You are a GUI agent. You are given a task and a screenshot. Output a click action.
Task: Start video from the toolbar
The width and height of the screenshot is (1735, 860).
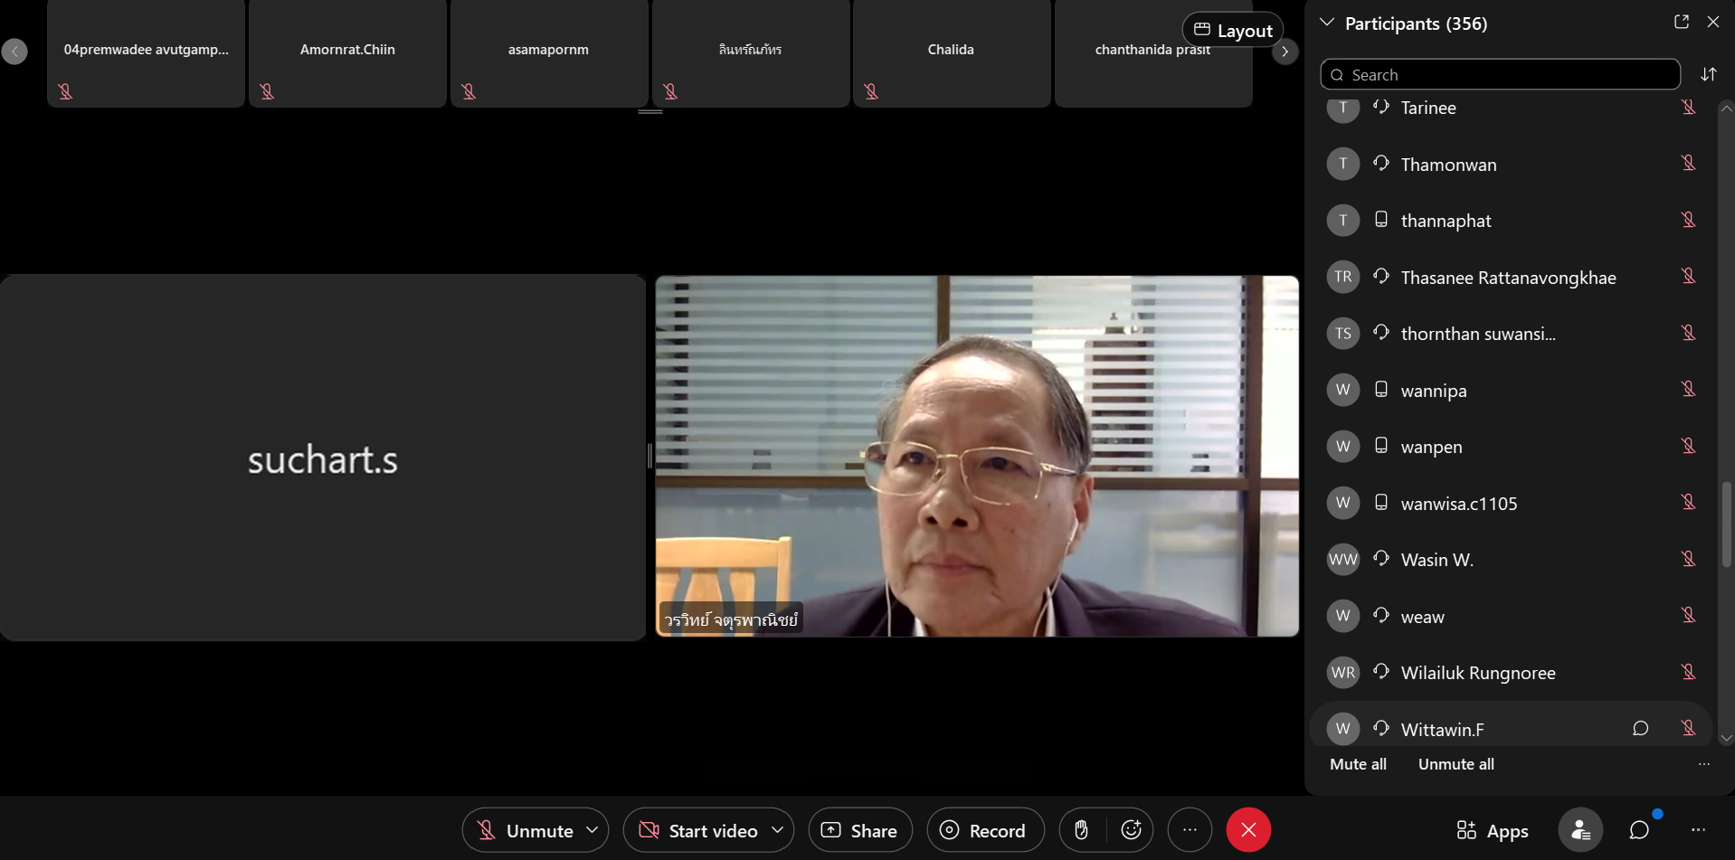697,830
